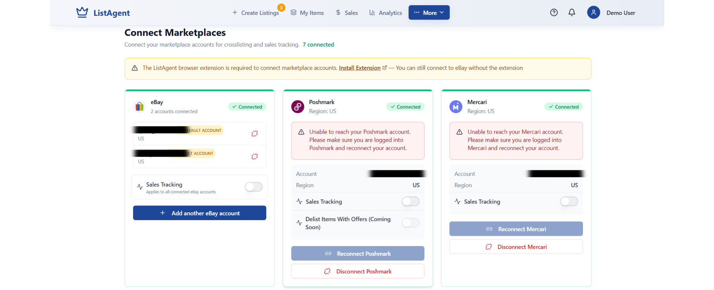
Task: Click 'Region: US' under Mercari title
Action: 481,111
